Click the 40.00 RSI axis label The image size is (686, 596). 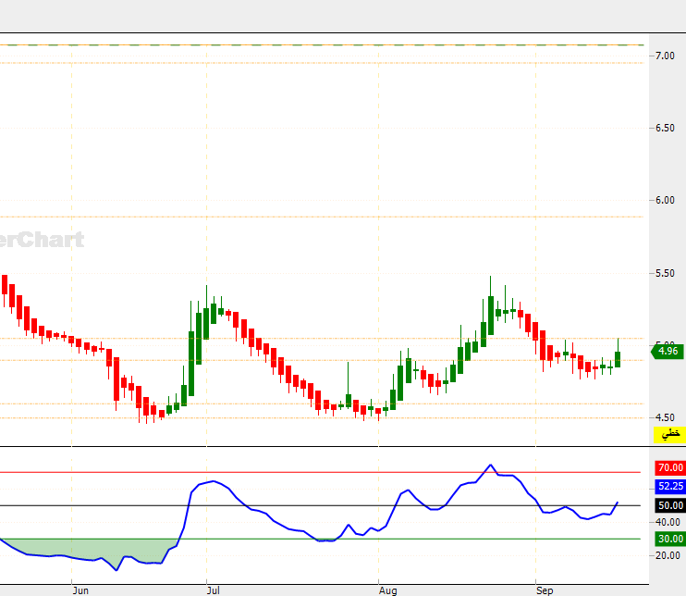pyautogui.click(x=668, y=522)
